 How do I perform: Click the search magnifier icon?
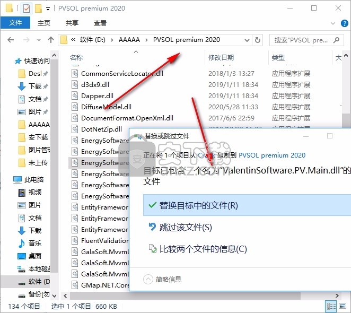coord(336,40)
